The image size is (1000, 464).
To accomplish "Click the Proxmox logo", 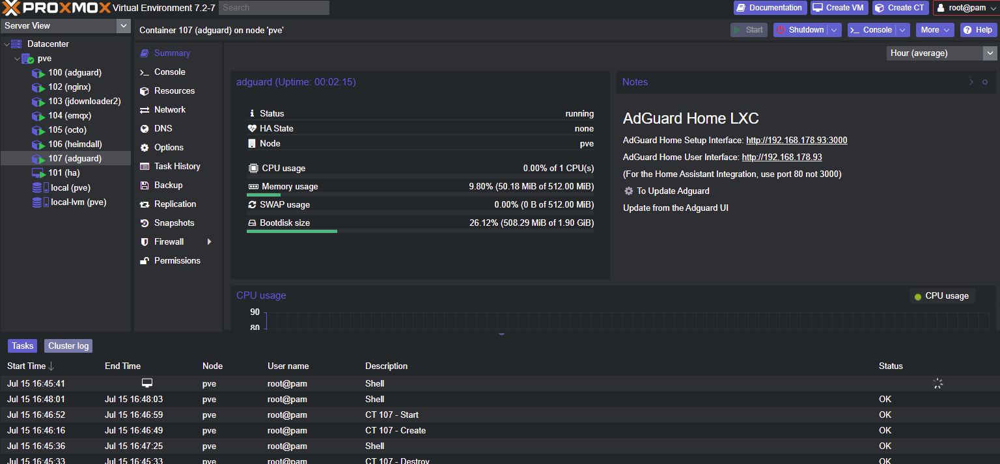I will tap(56, 8).
